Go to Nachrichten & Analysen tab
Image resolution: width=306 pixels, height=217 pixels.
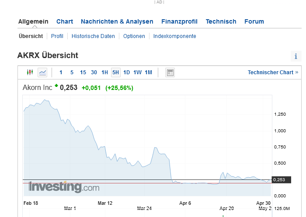coord(117,21)
